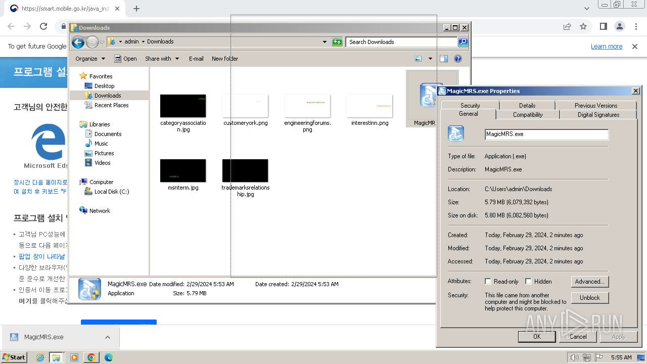Open Chrome profile avatar
Screen dimensions: 647x364
[x=620, y=26]
